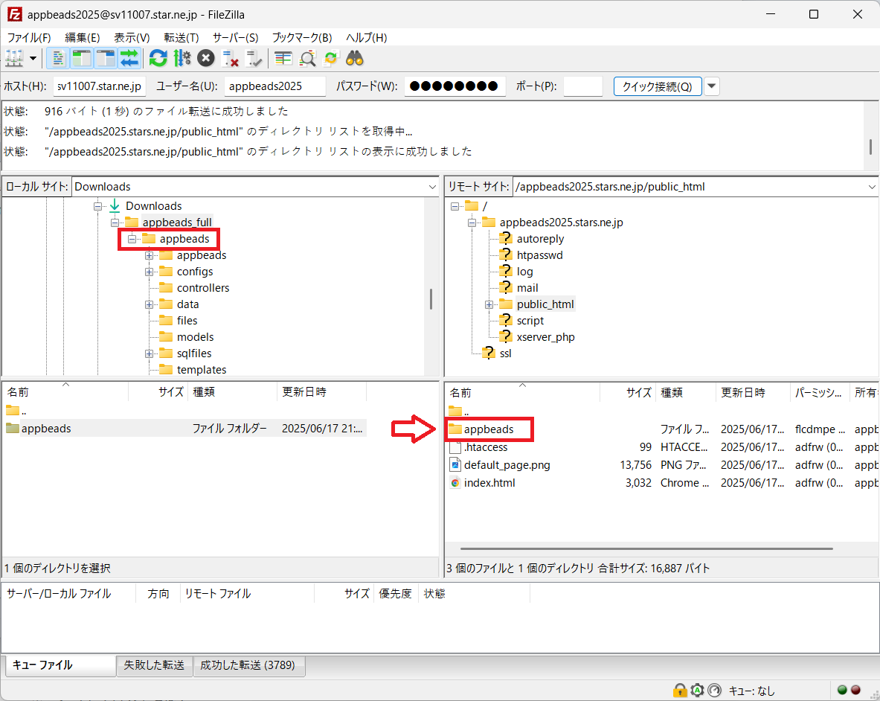Toggle synchronized browsing

click(x=331, y=58)
